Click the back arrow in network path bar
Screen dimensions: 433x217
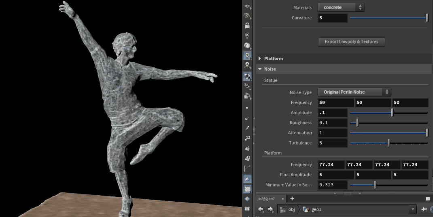tap(261, 209)
